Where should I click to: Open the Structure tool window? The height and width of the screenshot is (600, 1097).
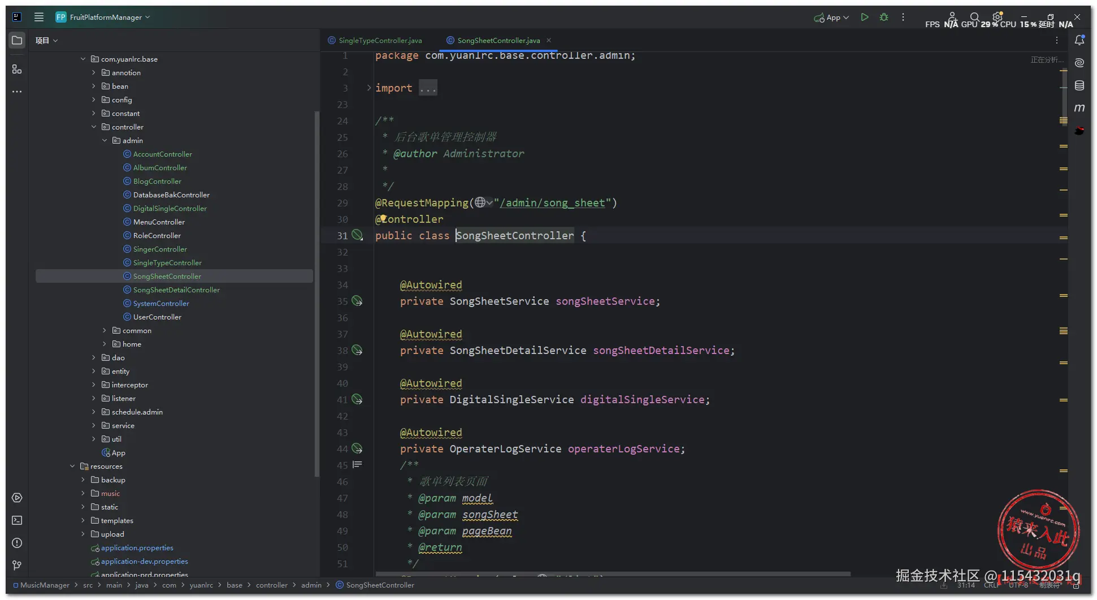click(17, 69)
